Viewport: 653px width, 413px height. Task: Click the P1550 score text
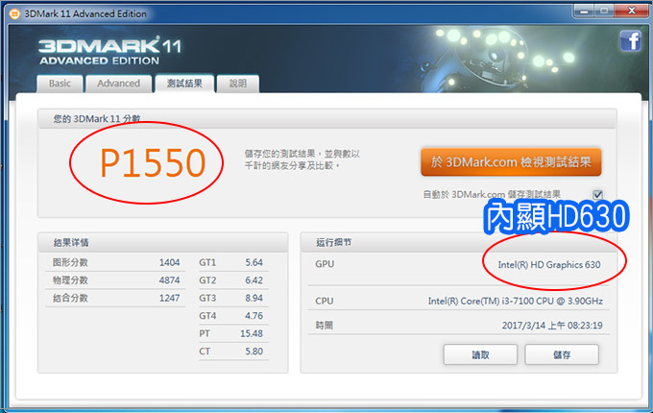(x=153, y=162)
